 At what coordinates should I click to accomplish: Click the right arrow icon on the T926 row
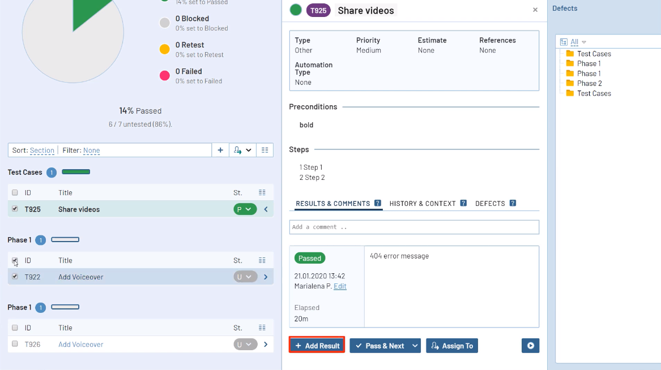266,344
